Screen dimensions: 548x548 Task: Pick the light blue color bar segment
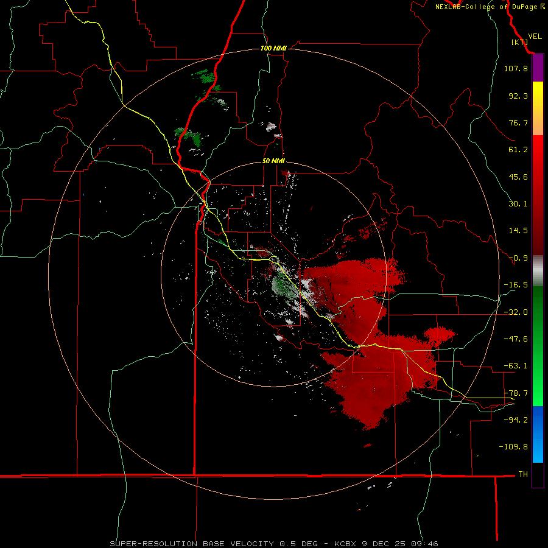coord(538,448)
